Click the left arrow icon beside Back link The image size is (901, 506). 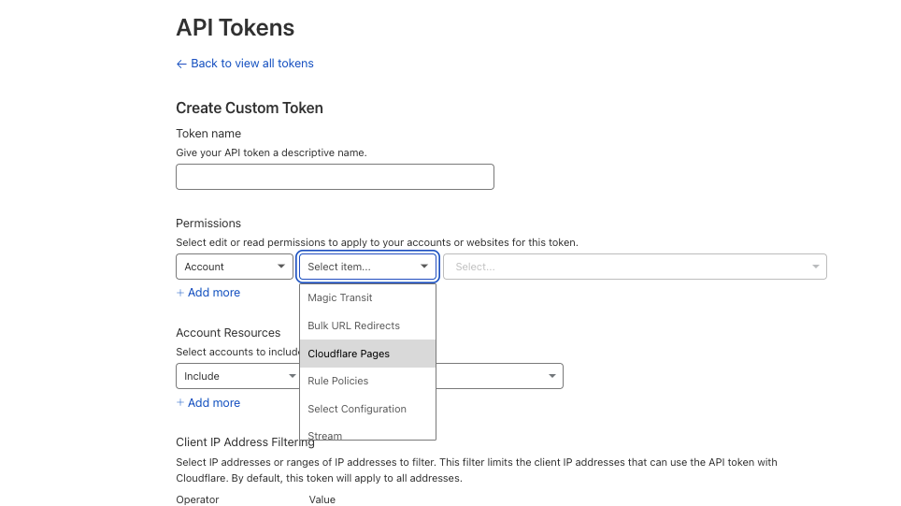(181, 64)
